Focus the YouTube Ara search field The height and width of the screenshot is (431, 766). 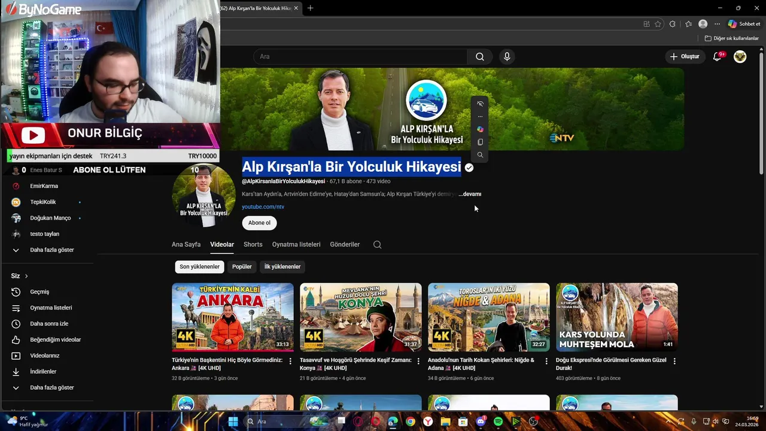coord(360,56)
